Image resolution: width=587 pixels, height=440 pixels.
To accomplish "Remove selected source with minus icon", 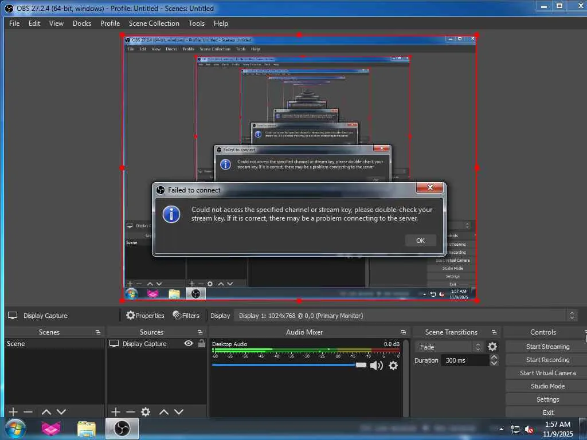I will pyautogui.click(x=130, y=411).
